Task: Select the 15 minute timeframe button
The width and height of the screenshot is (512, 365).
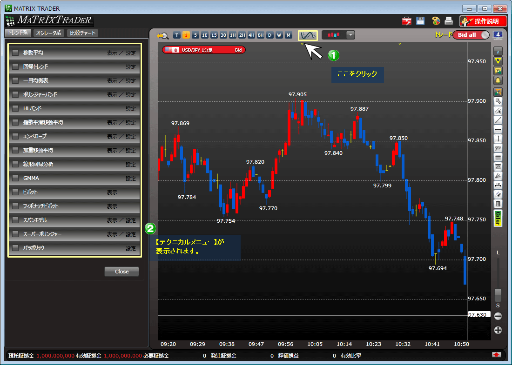Action: [214, 35]
